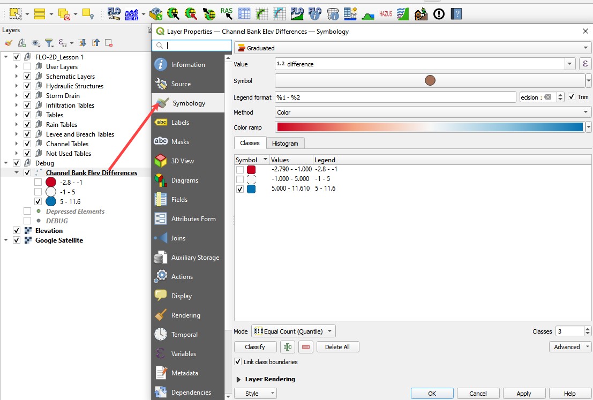Viewport: 593px width, 400px height.
Task: Click the red-to-blue color ramp bar
Action: 430,127
